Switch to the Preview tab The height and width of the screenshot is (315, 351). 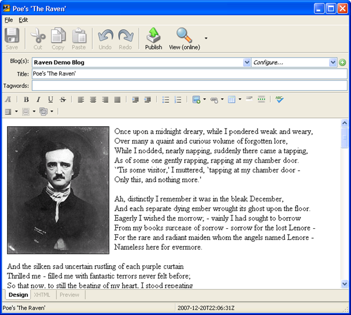pyautogui.click(x=70, y=294)
